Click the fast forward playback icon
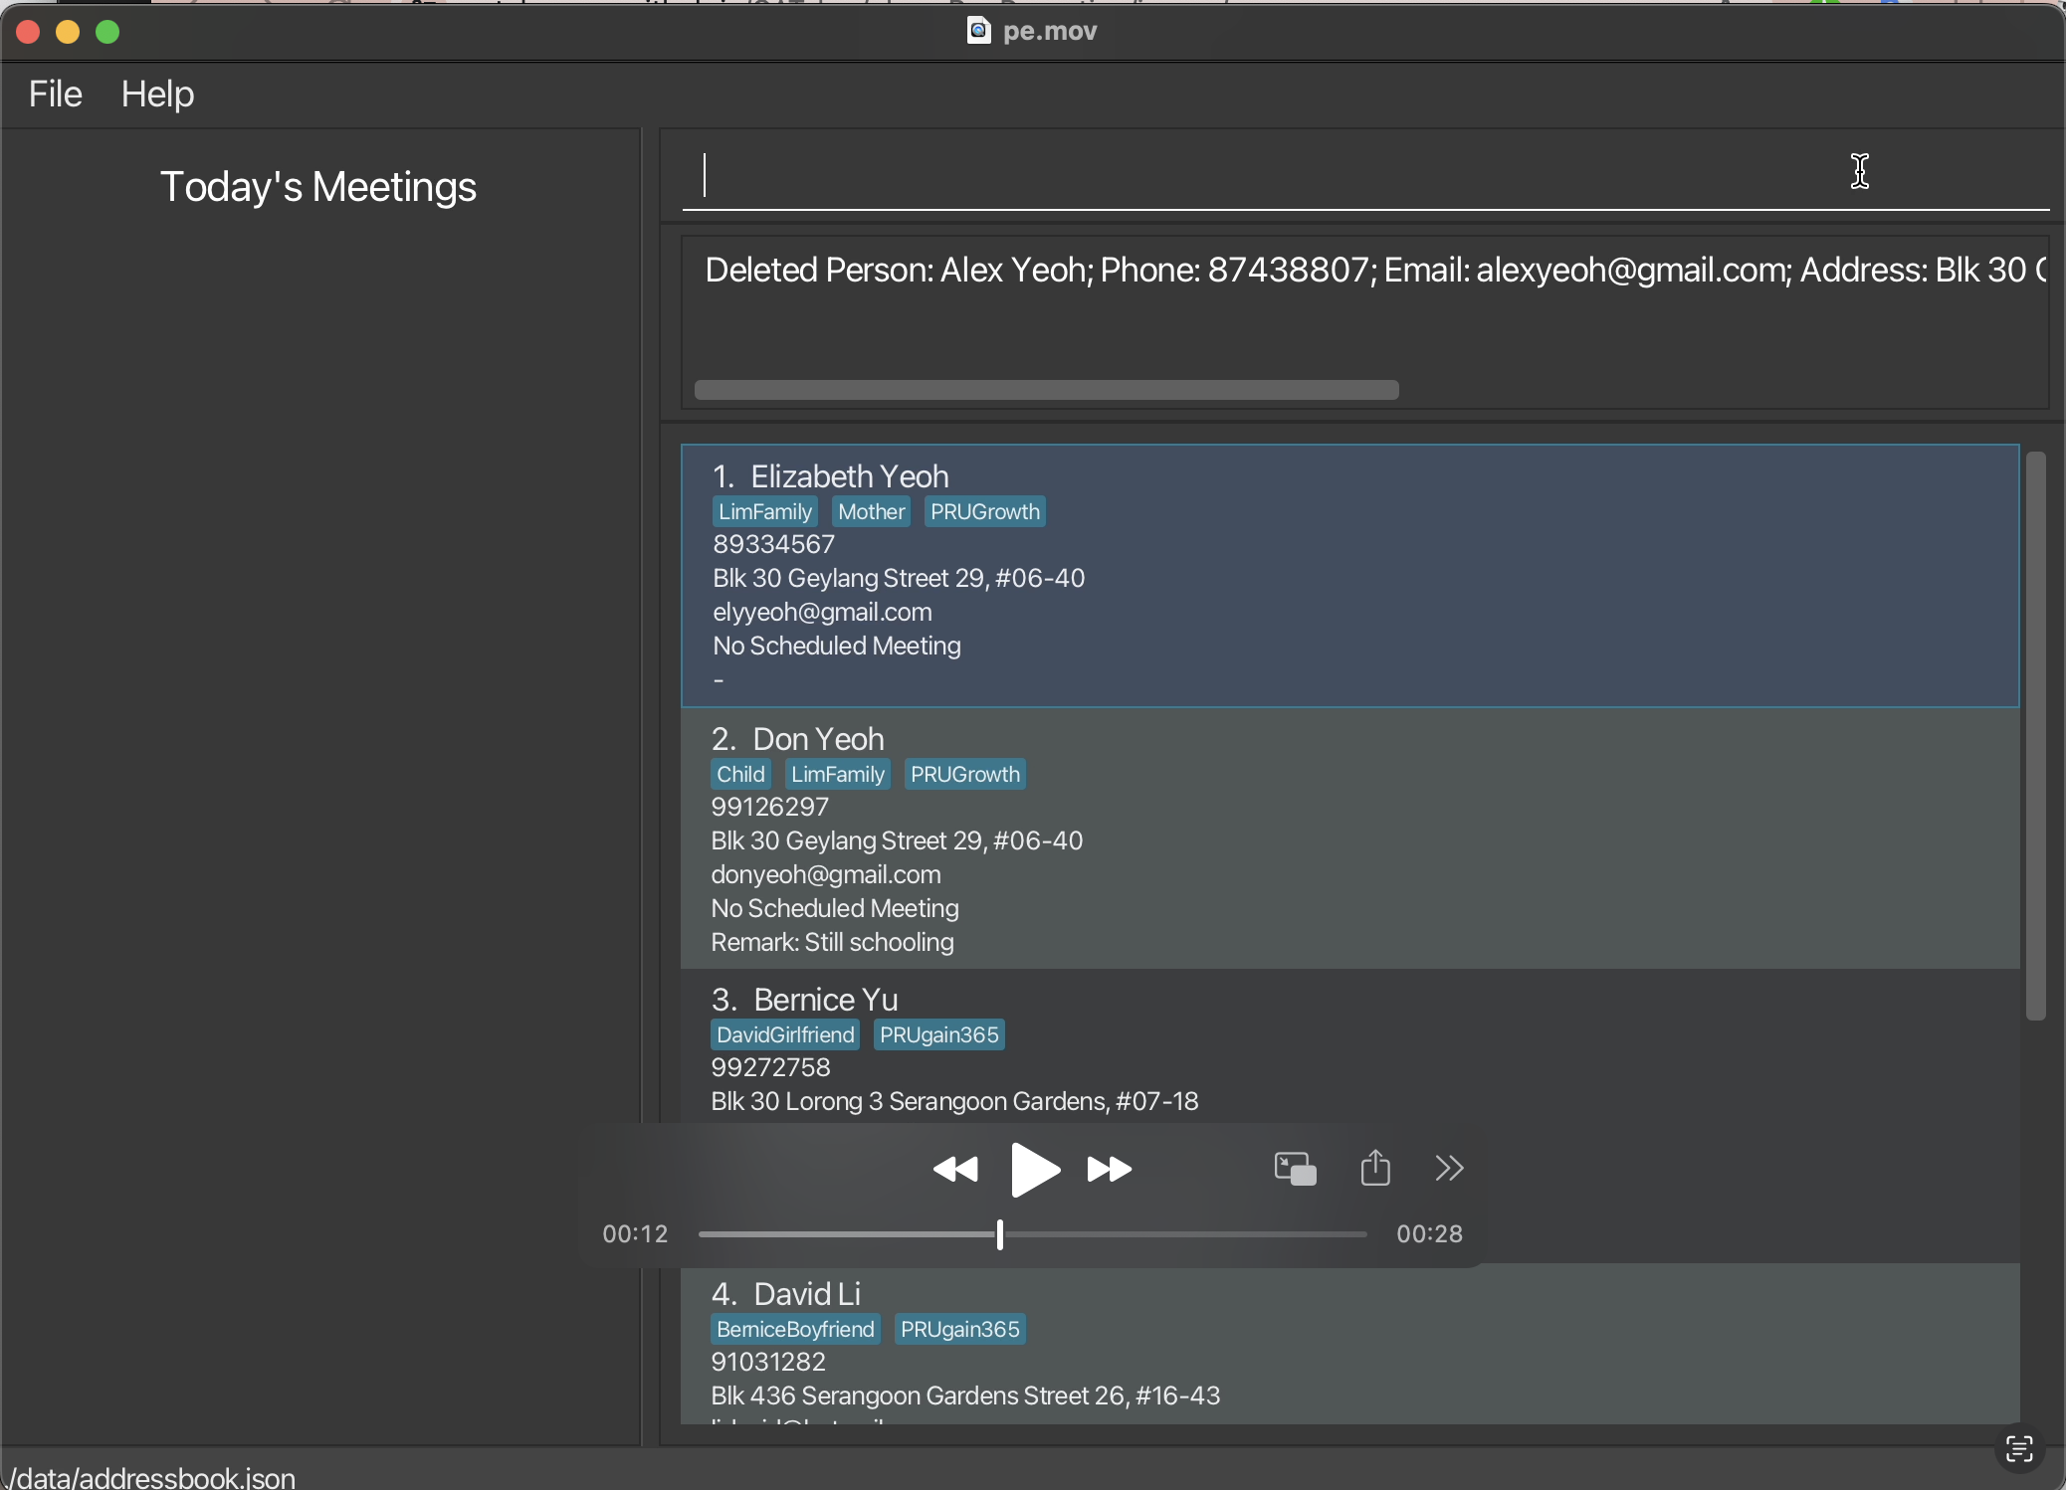 (1109, 1169)
